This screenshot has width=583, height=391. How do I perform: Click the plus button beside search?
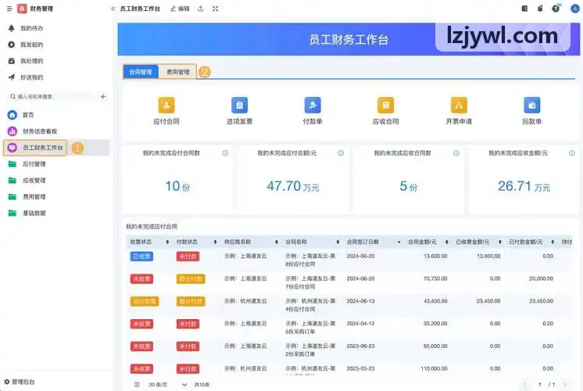pos(103,96)
